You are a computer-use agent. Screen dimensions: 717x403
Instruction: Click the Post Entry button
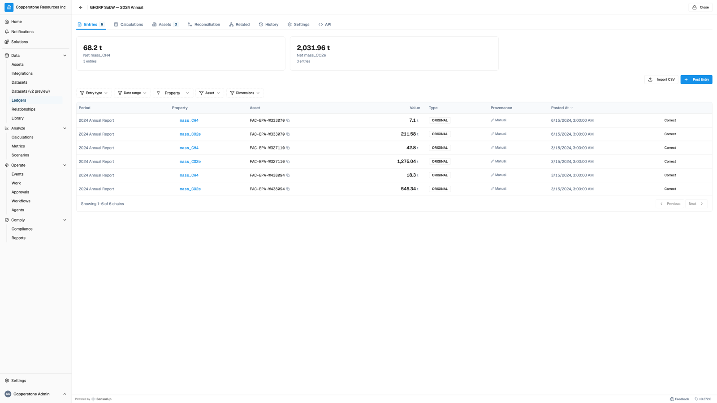pos(696,80)
